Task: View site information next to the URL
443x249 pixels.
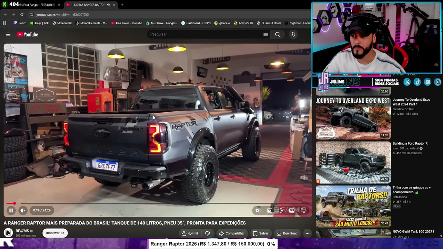Action: [x=31, y=15]
